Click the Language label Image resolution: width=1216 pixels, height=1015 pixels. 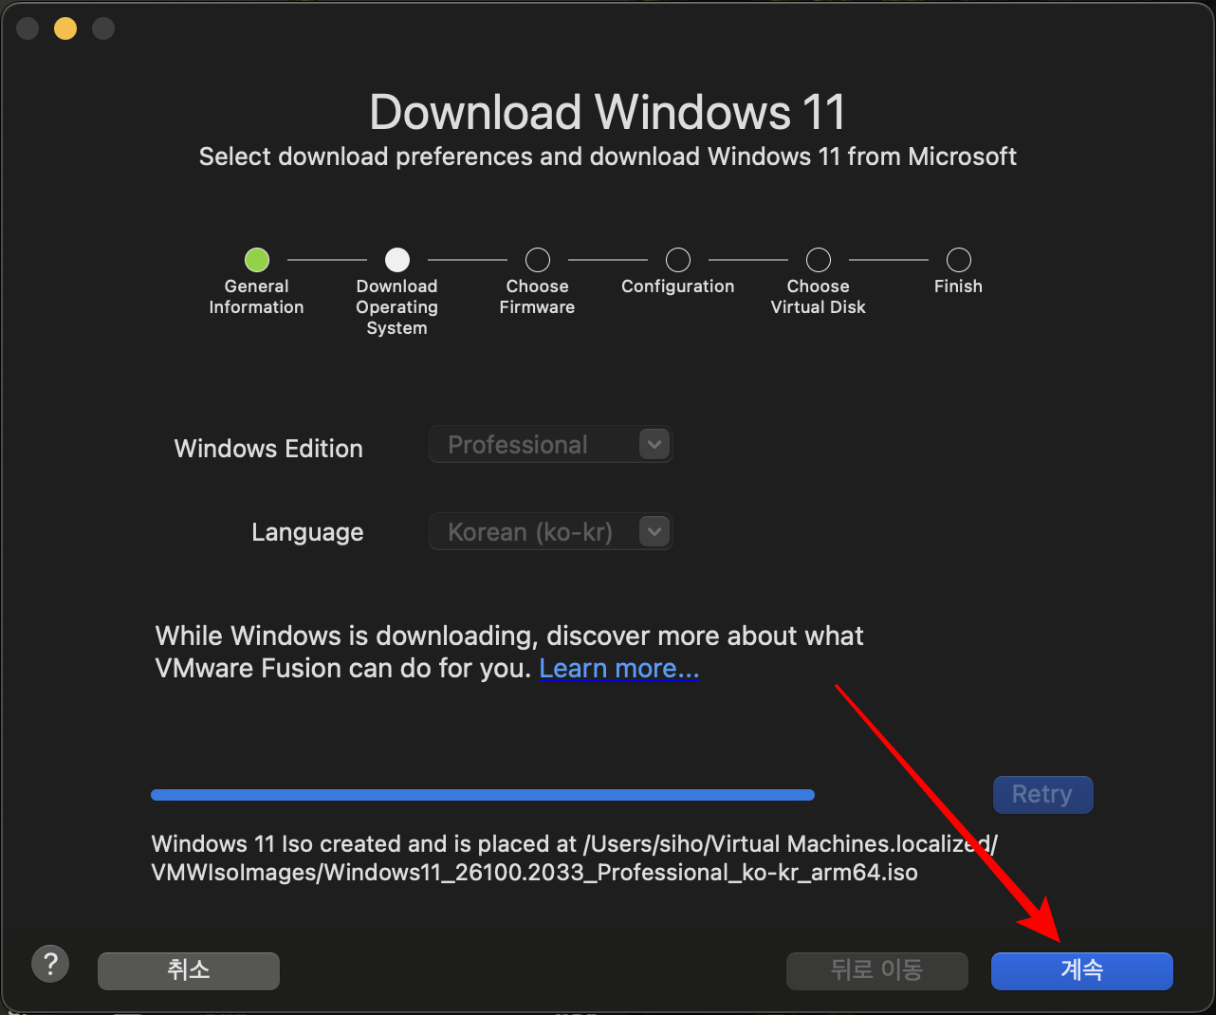[x=307, y=533]
